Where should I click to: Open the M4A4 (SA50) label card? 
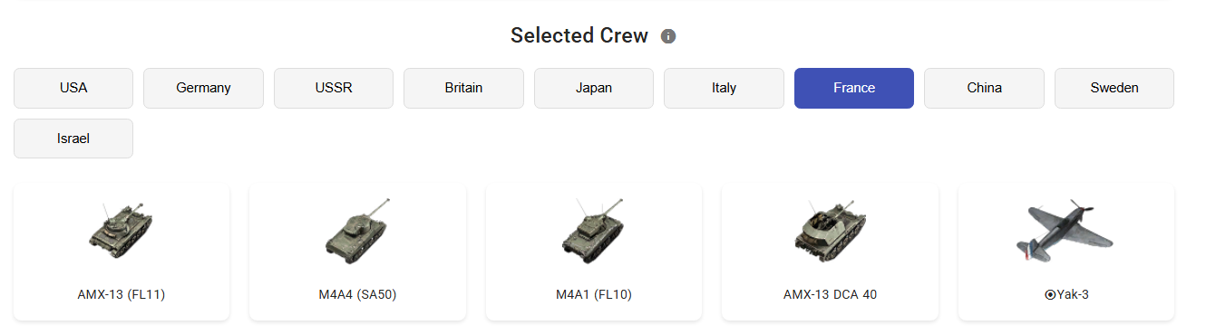click(357, 252)
